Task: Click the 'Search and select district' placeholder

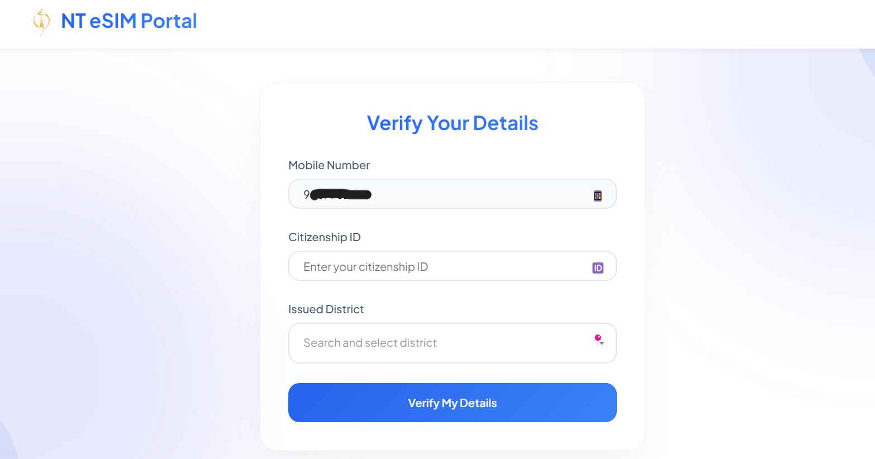Action: pos(370,343)
